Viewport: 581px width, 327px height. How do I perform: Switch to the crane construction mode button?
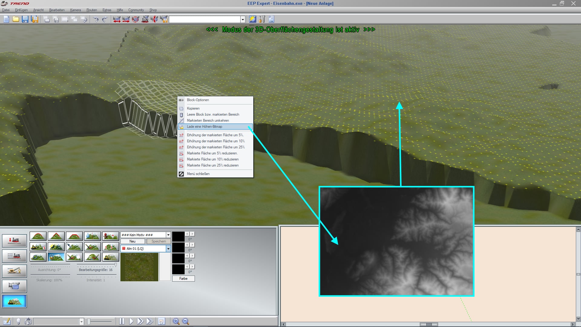coord(14,271)
